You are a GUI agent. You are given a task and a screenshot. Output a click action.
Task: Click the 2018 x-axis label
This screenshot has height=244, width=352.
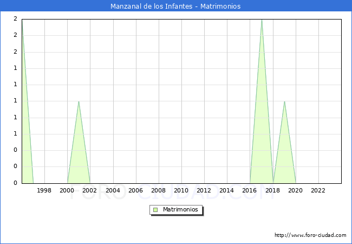click(272, 190)
